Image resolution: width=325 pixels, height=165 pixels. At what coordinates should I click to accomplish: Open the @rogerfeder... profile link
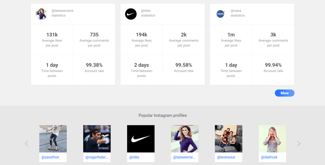(97, 157)
